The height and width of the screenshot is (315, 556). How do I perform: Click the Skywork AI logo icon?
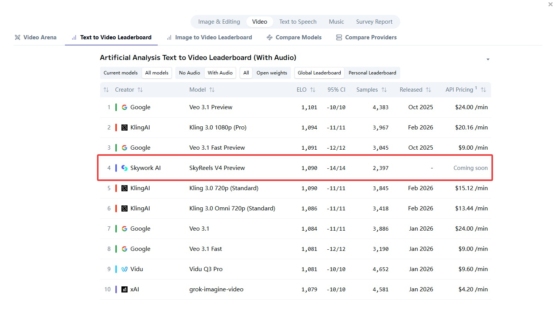[124, 168]
